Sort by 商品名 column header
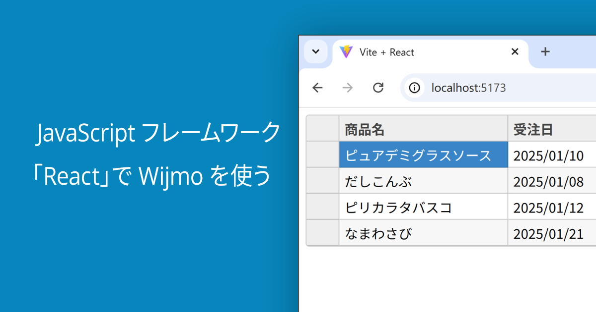Image resolution: width=596 pixels, height=312 pixels. click(424, 129)
